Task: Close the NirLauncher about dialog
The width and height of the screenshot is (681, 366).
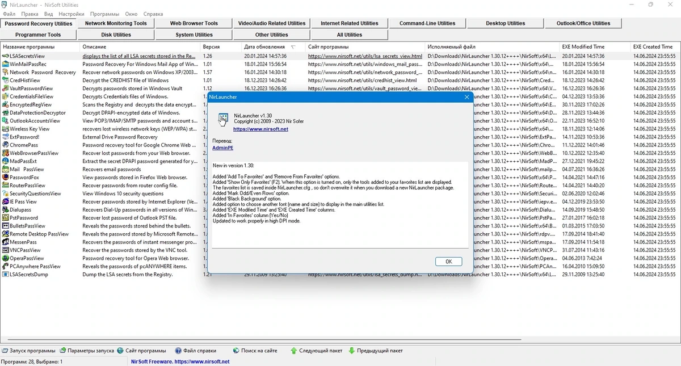Action: 467,97
